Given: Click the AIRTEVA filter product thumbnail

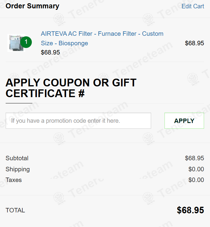Looking at the screenshot, I should click(x=14, y=43).
